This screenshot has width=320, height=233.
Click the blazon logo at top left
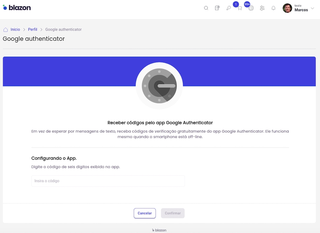tap(17, 8)
